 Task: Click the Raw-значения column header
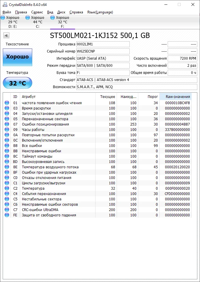click(176, 97)
